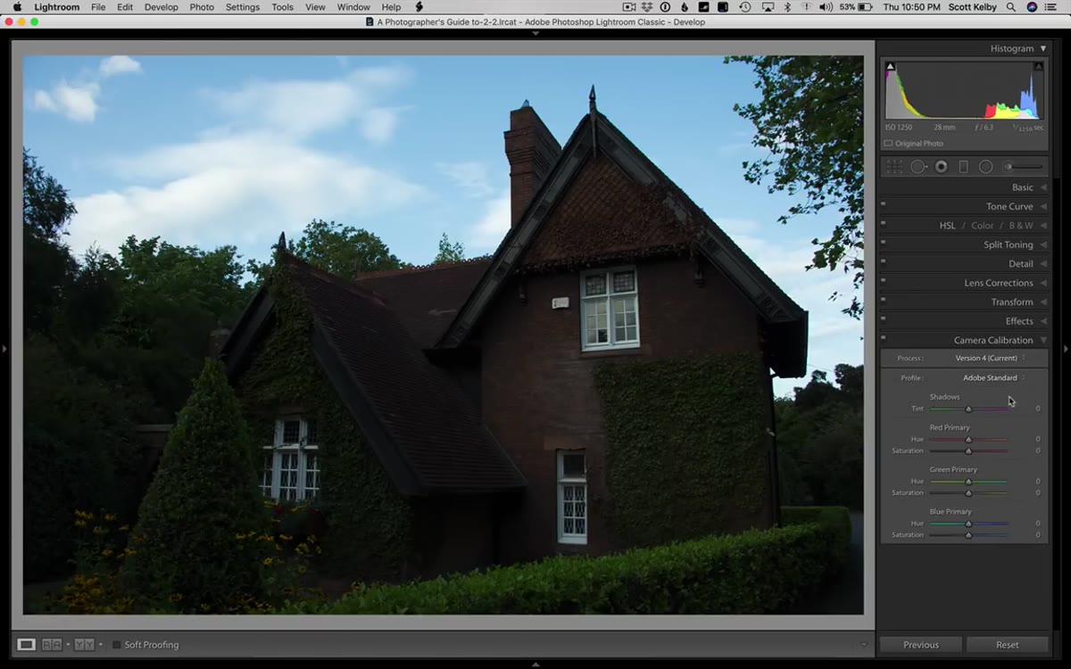This screenshot has width=1071, height=669.
Task: Click the Reset button
Action: pos(1008,645)
